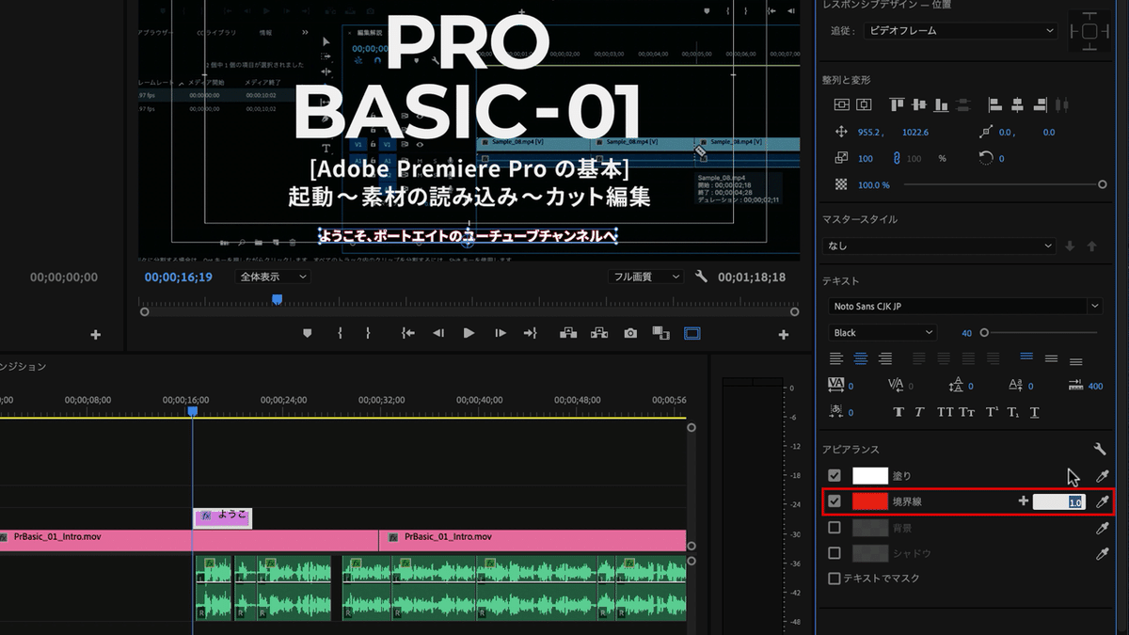Open the 全体表示 zoom level dropdown
This screenshot has height=635, width=1129.
point(273,277)
